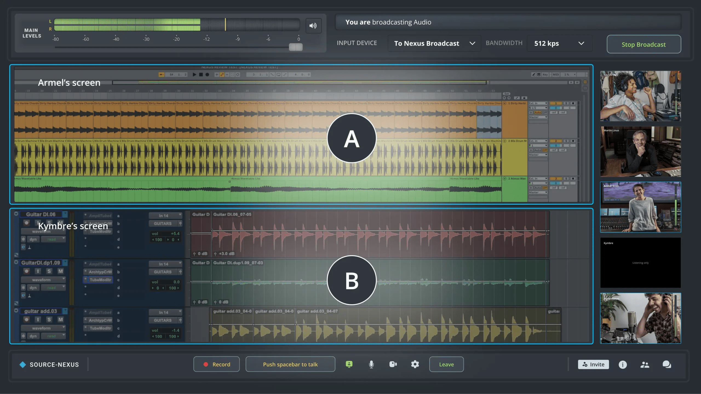Open waveform view selector on GuitarDI.dp1.09
The height and width of the screenshot is (394, 701).
point(43,280)
